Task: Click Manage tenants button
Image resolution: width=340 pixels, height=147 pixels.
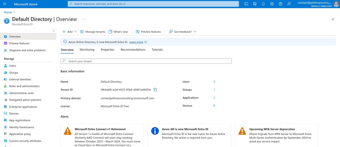Action: click(x=93, y=31)
